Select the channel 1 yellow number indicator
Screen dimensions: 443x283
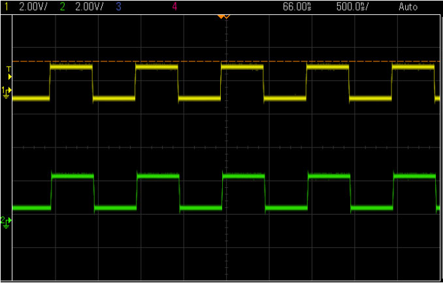[x=7, y=6]
